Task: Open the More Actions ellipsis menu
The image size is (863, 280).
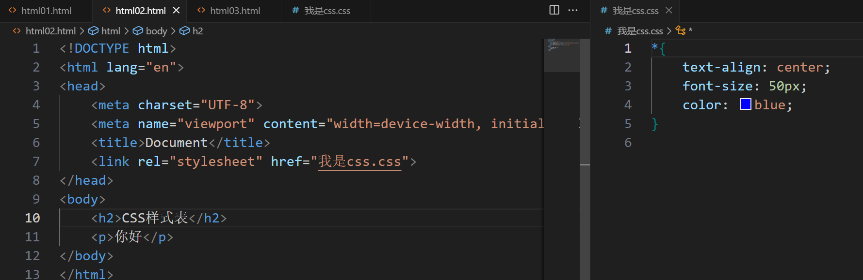Action: click(573, 10)
